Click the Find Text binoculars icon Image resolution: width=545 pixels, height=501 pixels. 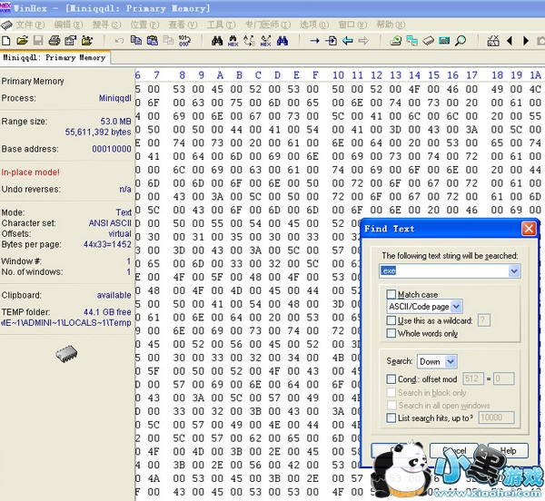click(x=218, y=41)
